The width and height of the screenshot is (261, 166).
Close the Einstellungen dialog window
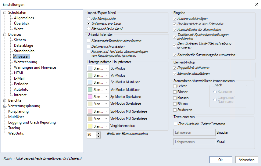256,4
